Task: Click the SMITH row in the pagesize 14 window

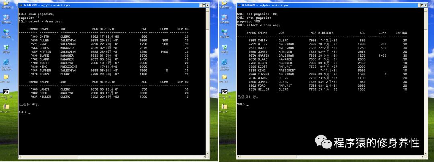Action: pyautogui.click(x=109, y=36)
